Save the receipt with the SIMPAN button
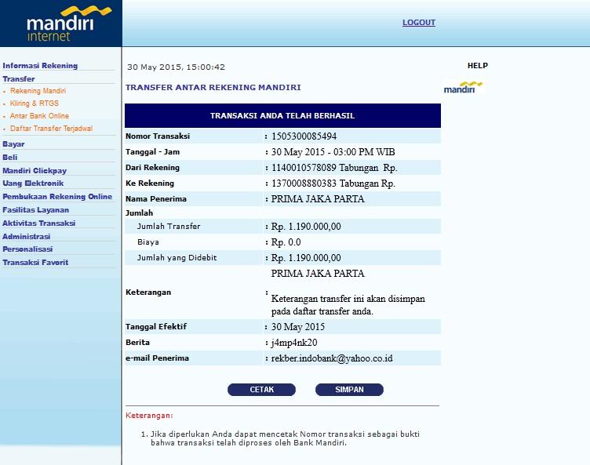This screenshot has width=590, height=465. coord(349,390)
